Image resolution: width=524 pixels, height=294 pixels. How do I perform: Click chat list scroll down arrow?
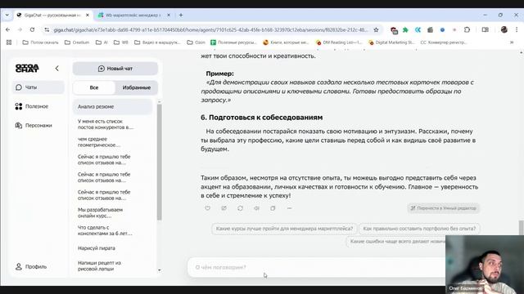(160, 270)
